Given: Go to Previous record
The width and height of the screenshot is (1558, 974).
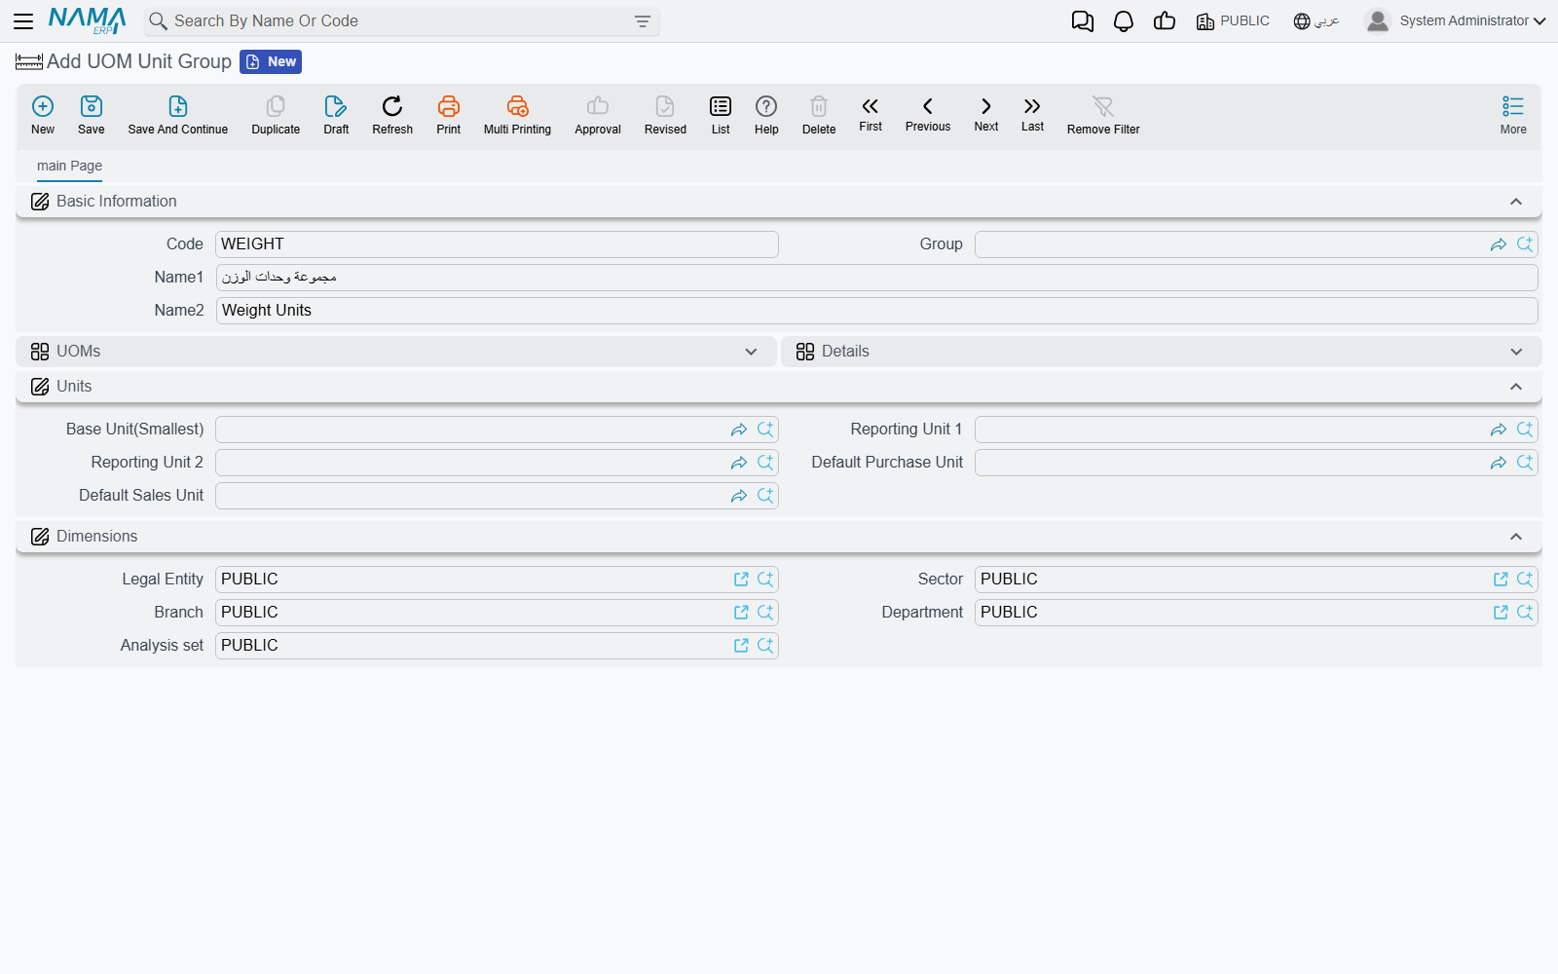Looking at the screenshot, I should click(x=928, y=113).
